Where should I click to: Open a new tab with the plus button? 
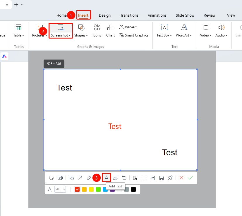(16, 5)
